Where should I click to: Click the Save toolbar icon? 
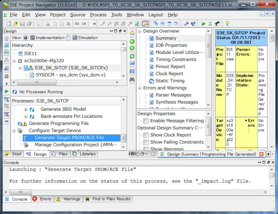(x=22, y=24)
